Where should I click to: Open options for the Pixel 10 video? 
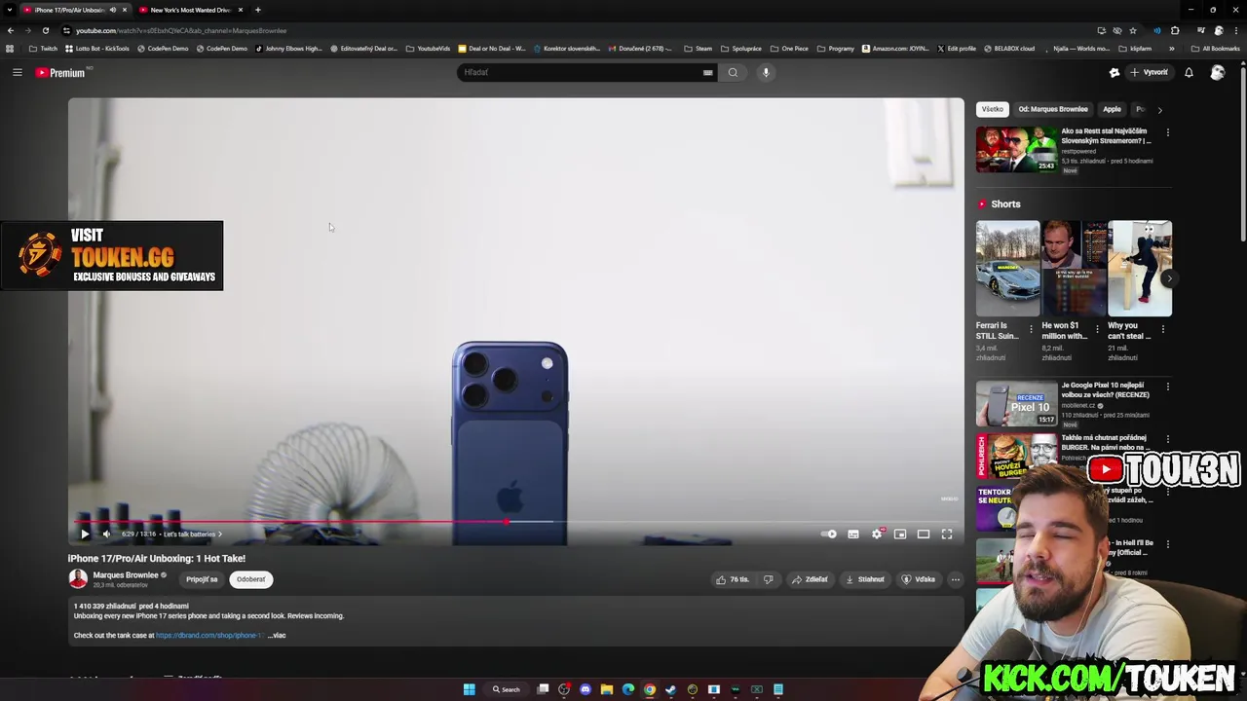pyautogui.click(x=1168, y=387)
